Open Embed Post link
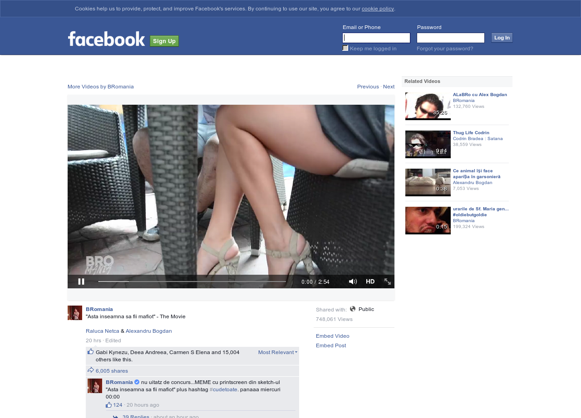 tap(331, 345)
